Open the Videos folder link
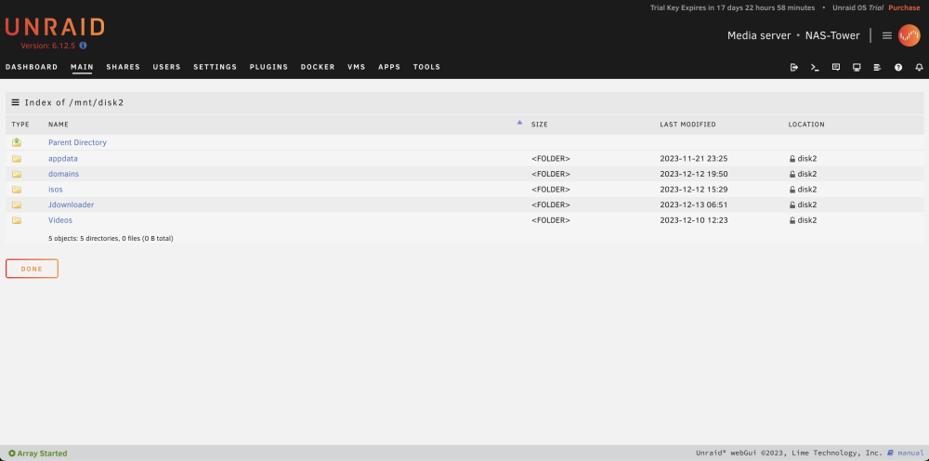The width and height of the screenshot is (929, 461). [x=60, y=220]
